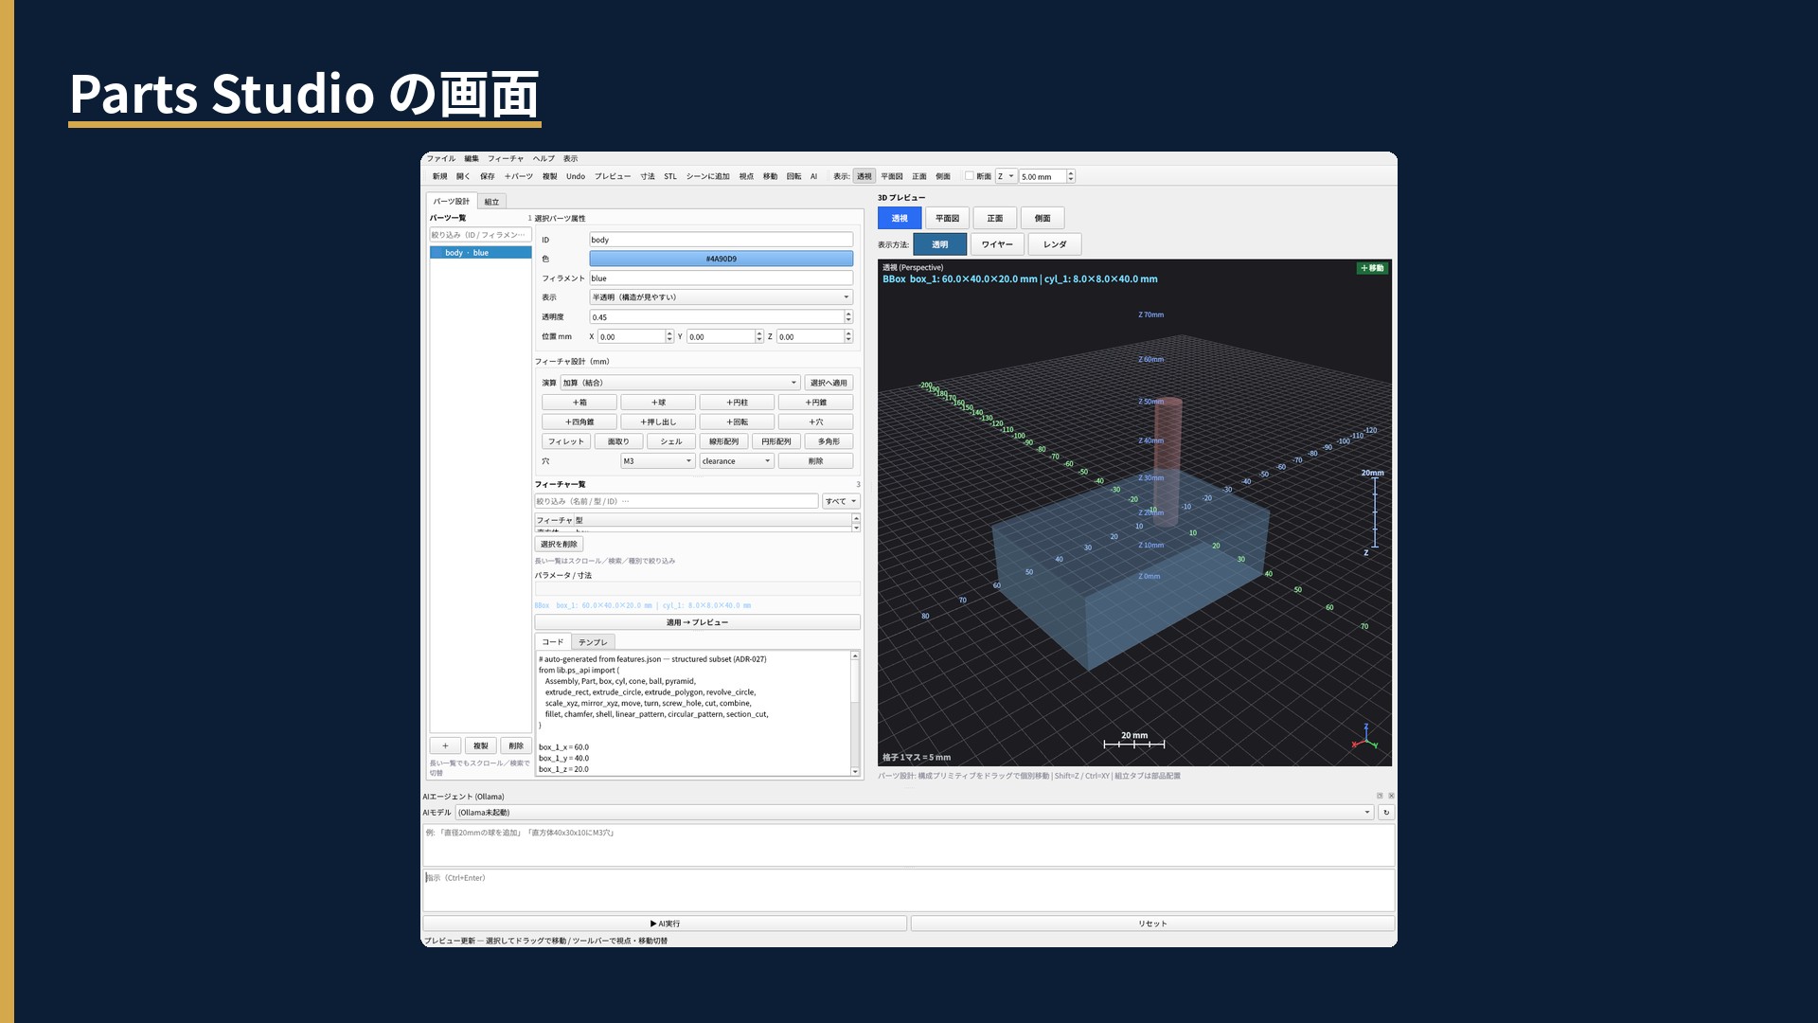Click プレビュー in the top toolbar
The height and width of the screenshot is (1023, 1818).
612,176
